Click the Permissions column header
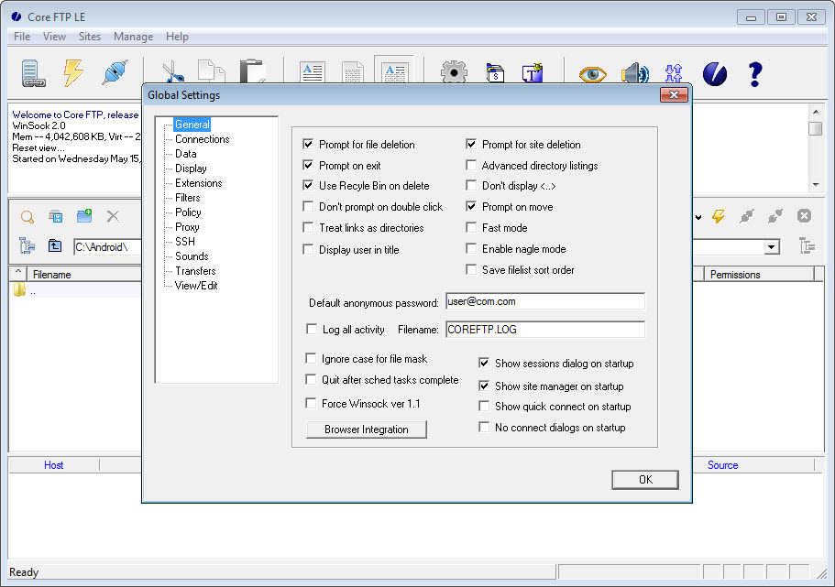The image size is (835, 587). tap(759, 274)
